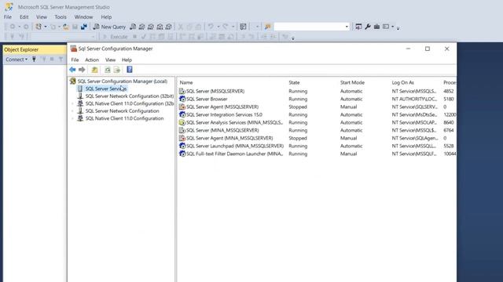
Task: Click the plug icon in Object Explorer toolbar
Action: point(34,60)
